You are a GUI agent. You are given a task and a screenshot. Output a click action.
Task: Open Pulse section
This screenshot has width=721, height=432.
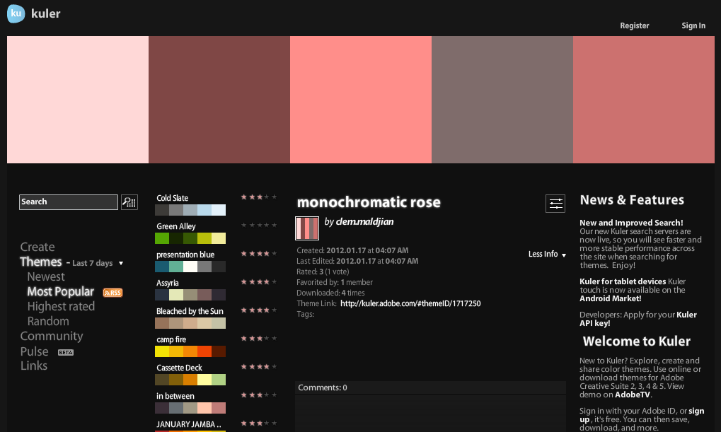[34, 351]
